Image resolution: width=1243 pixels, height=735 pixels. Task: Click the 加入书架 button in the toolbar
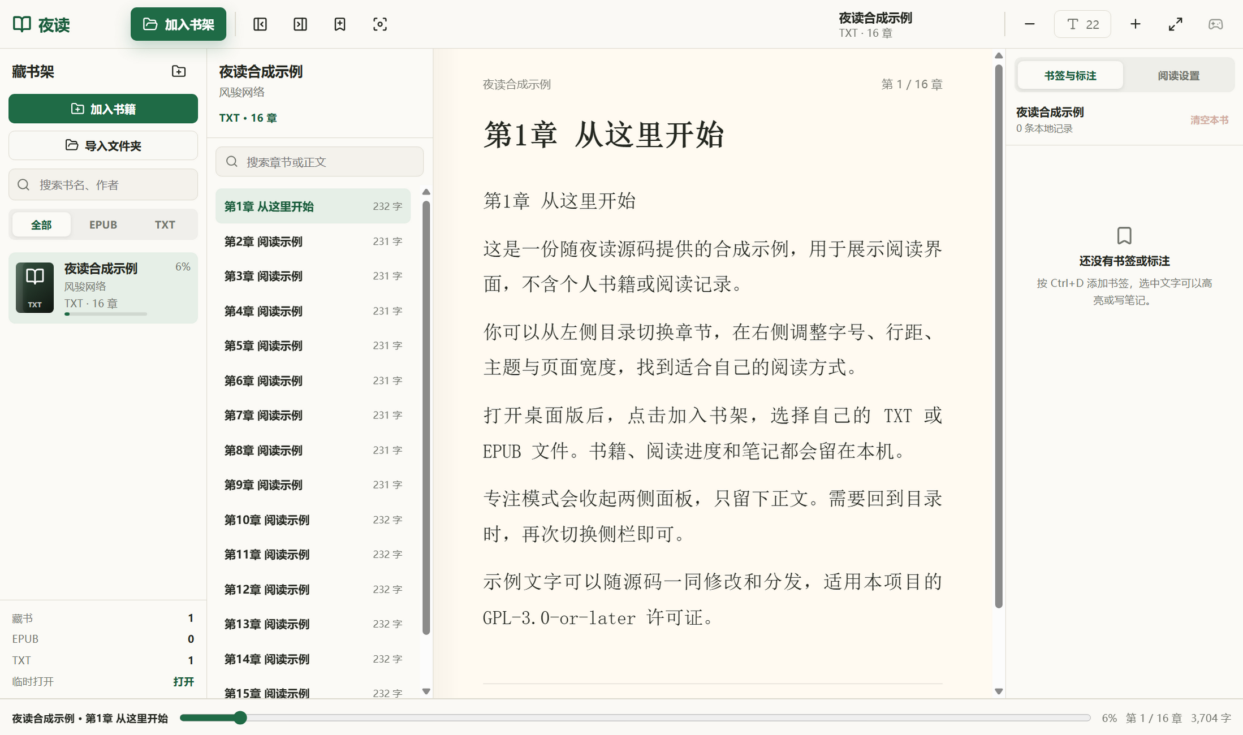click(x=178, y=24)
